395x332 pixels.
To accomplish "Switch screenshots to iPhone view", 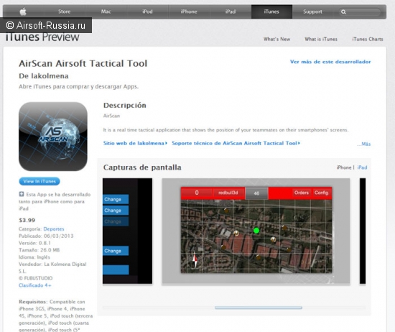I will [x=344, y=167].
